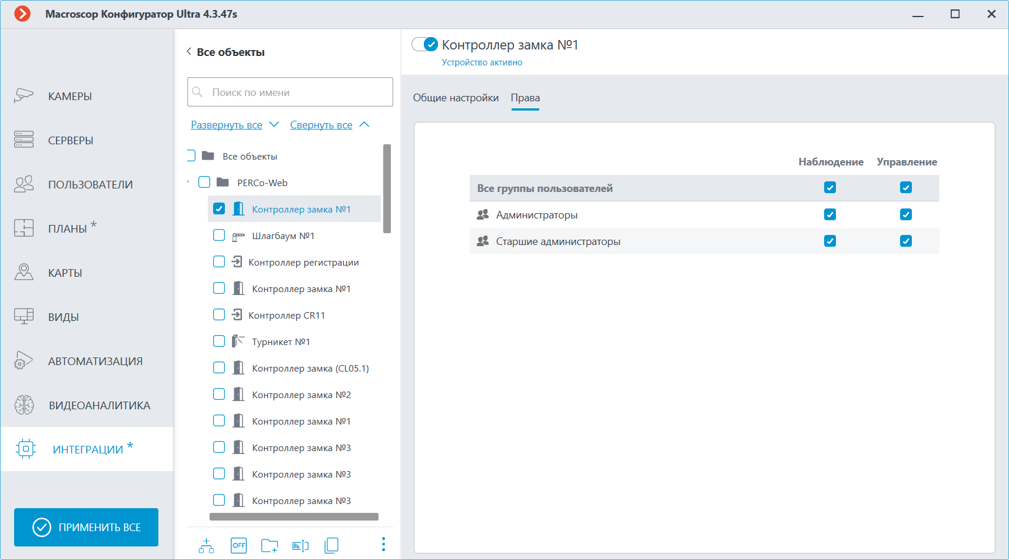The height and width of the screenshot is (560, 1009).
Task: Open the Plans section icon
Action: pyautogui.click(x=24, y=228)
